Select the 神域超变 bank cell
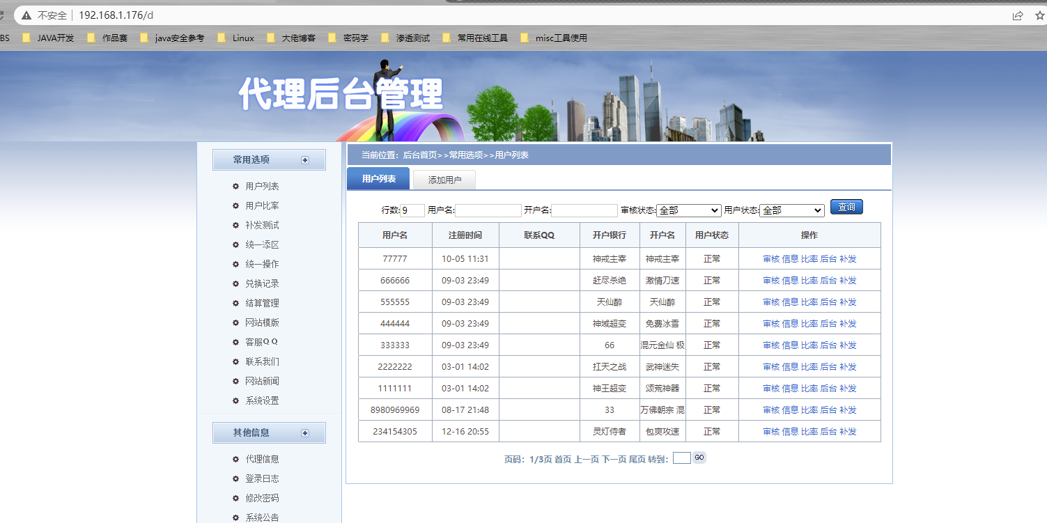This screenshot has height=523, width=1047. click(610, 324)
